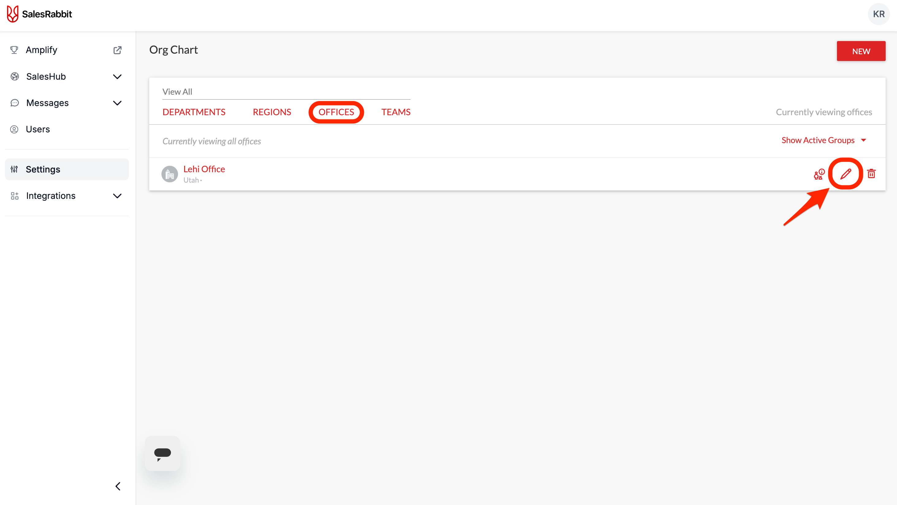The height and width of the screenshot is (505, 897).
Task: Open the chat support bubble
Action: coord(162,454)
